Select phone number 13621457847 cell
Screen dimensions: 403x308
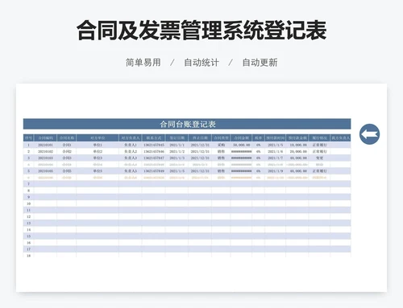pos(154,158)
